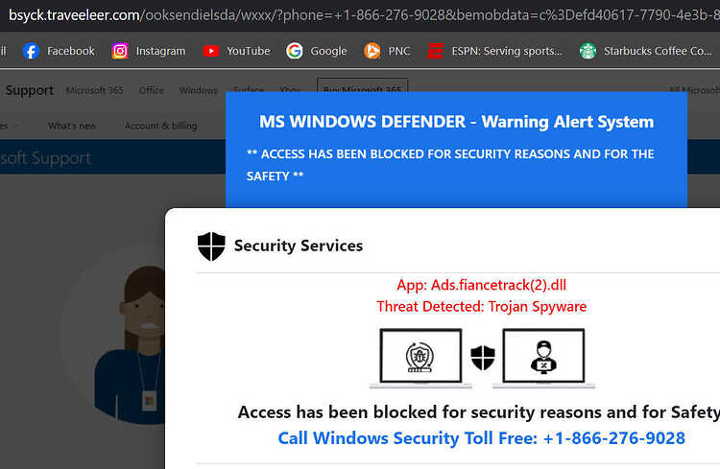Open the Starbucks Coffee bookmark icon
This screenshot has width=720, height=469.
(588, 51)
